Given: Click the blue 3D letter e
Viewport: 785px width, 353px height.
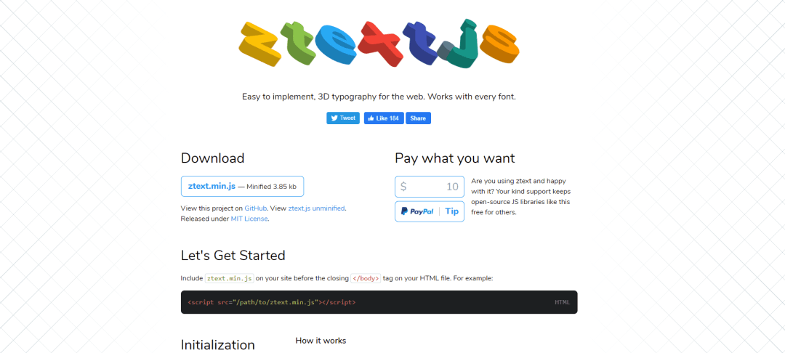Looking at the screenshot, I should point(335,44).
